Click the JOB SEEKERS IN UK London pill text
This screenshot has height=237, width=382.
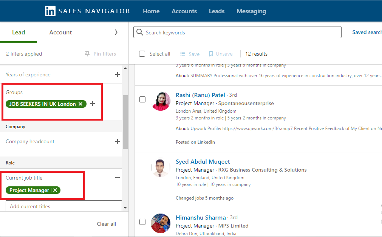tap(43, 104)
